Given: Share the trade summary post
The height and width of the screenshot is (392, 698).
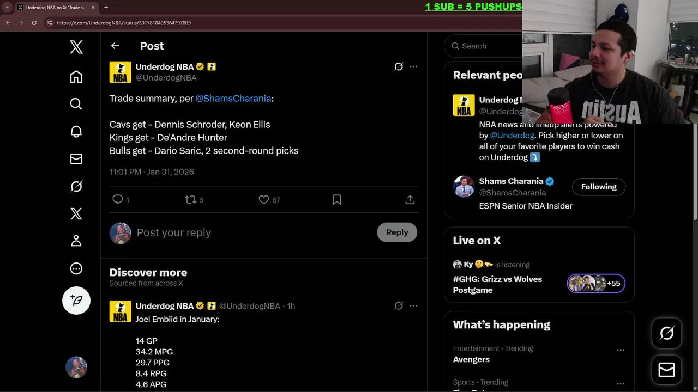Looking at the screenshot, I should click(x=410, y=200).
